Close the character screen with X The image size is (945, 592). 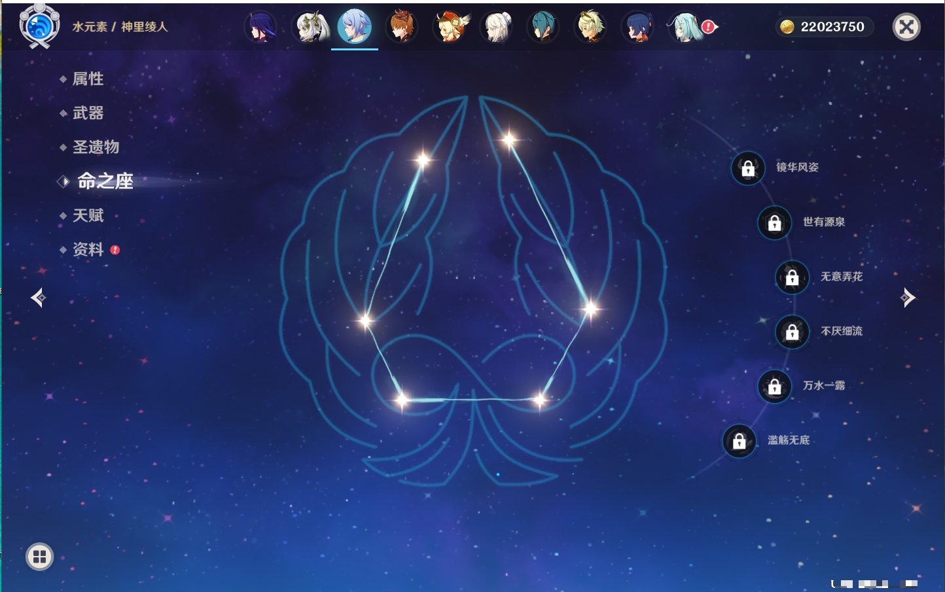[906, 27]
